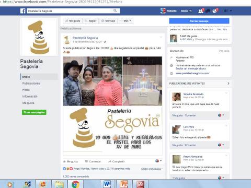This screenshot has height=188, width=251.
Task: Click the search magnifier icon
Action: coord(115,10)
